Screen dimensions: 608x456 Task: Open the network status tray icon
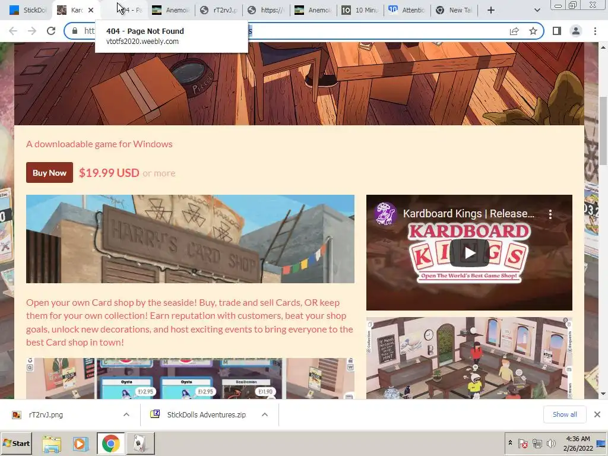[537, 443]
